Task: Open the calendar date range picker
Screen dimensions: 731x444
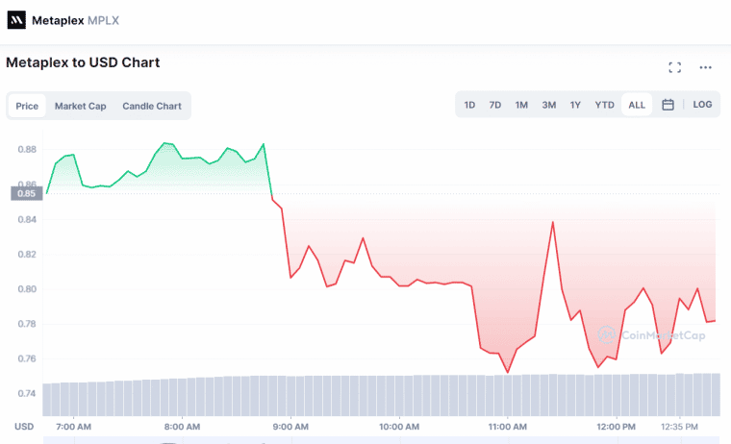Action: coord(668,105)
